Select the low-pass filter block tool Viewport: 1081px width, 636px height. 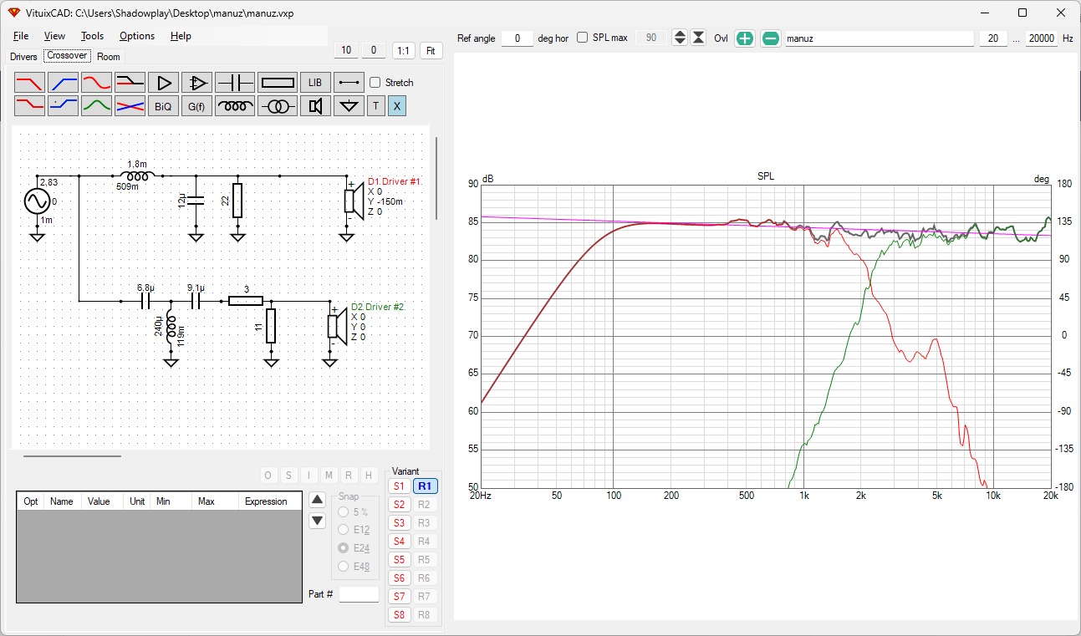click(29, 83)
